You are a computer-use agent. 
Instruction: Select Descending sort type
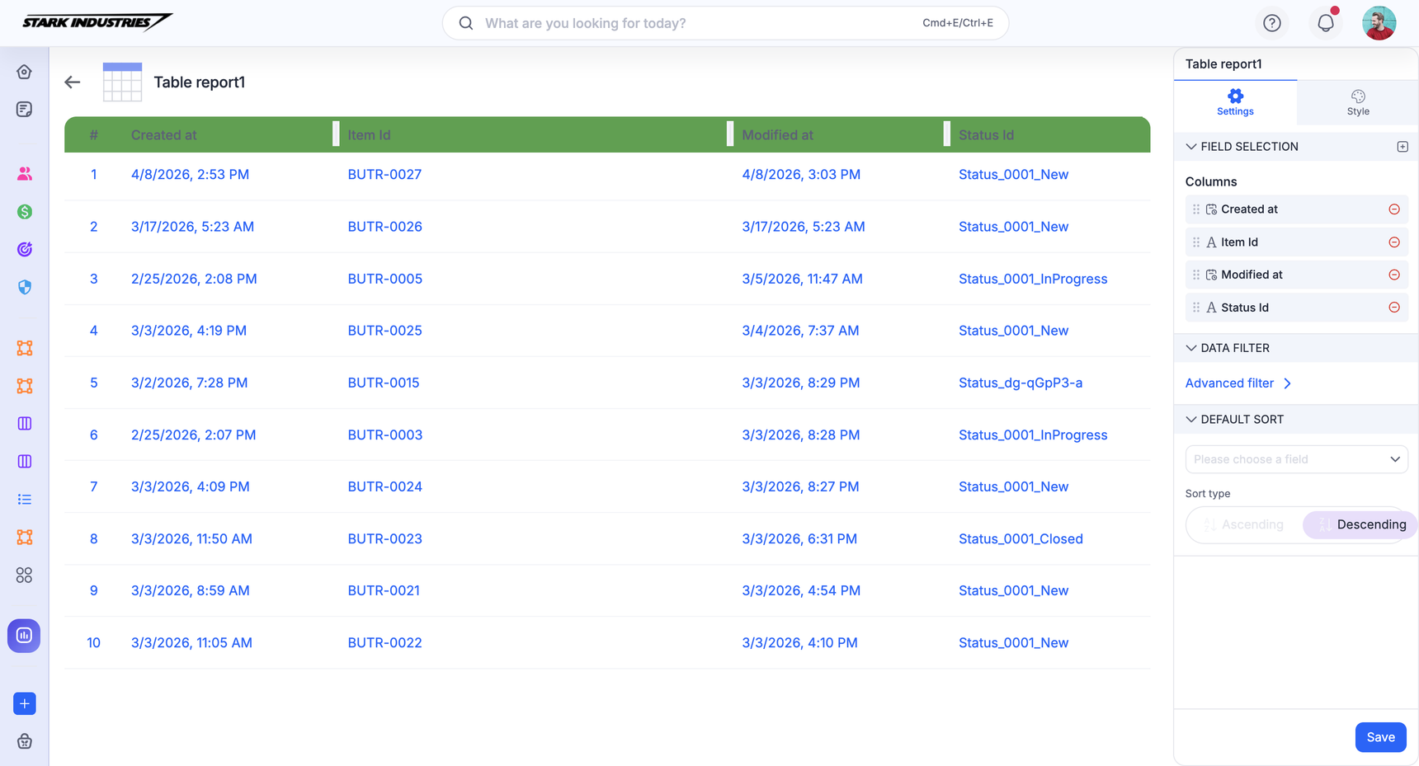coord(1361,524)
